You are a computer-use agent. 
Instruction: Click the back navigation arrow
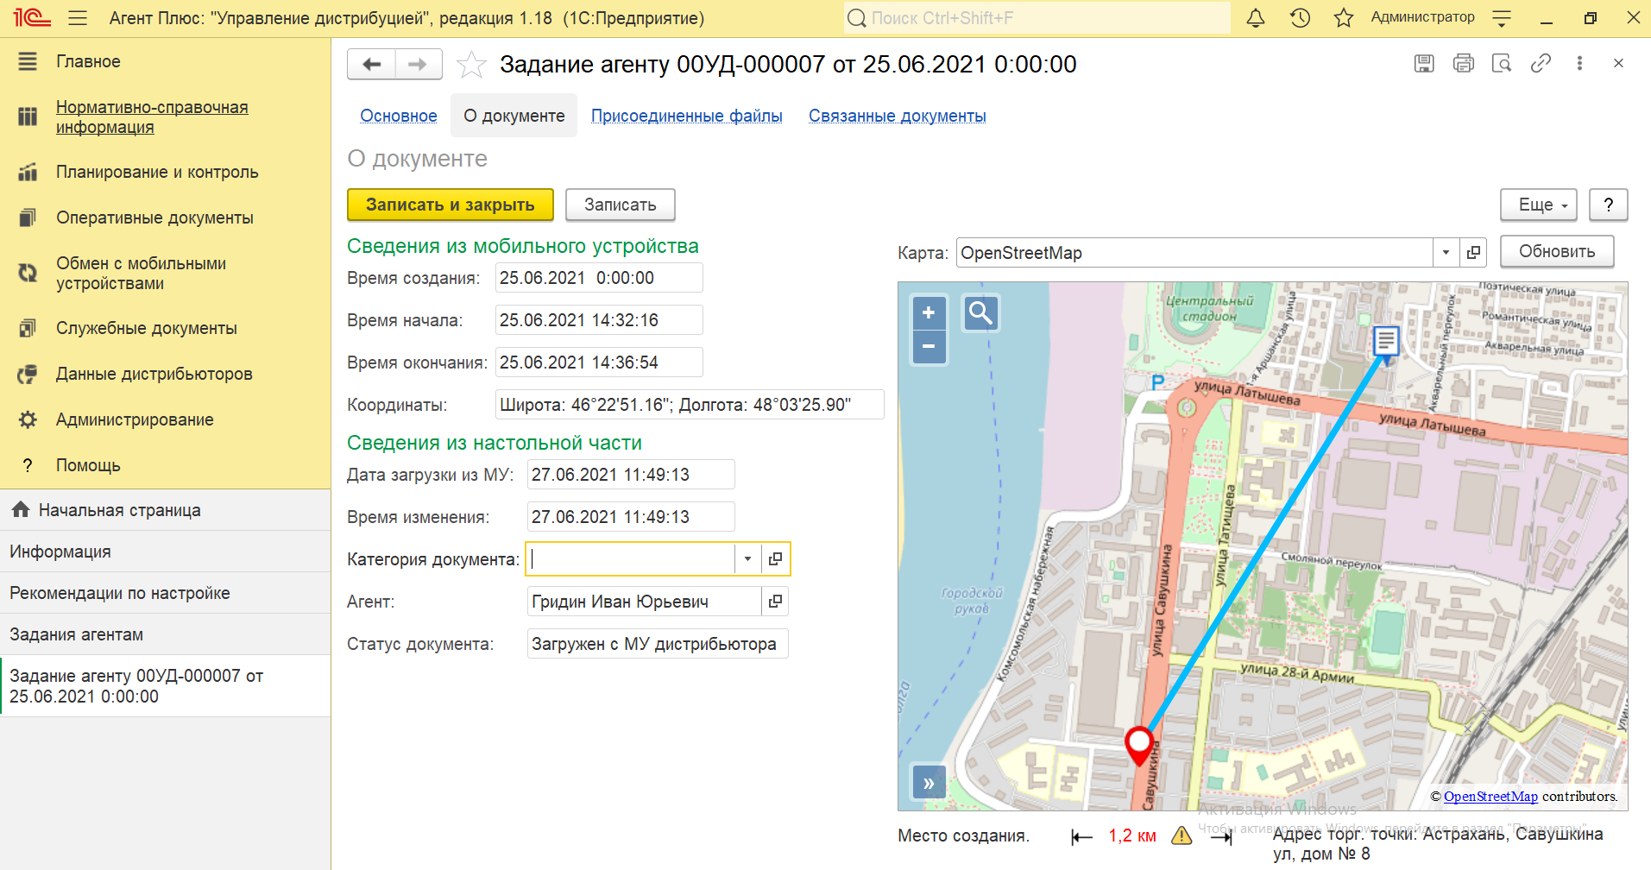pyautogui.click(x=372, y=64)
